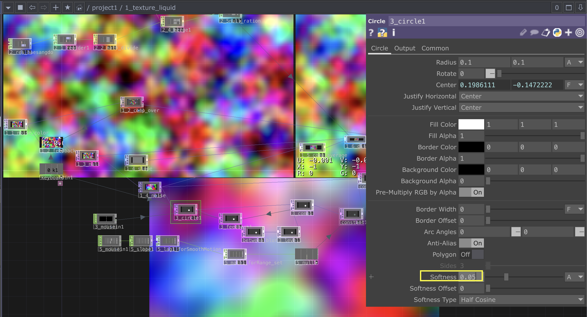Toggle the Anti-Alias On switch
The image size is (587, 317).
pyautogui.click(x=471, y=243)
